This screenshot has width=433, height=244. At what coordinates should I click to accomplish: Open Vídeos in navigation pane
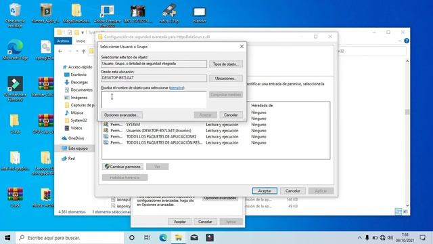pyautogui.click(x=73, y=128)
